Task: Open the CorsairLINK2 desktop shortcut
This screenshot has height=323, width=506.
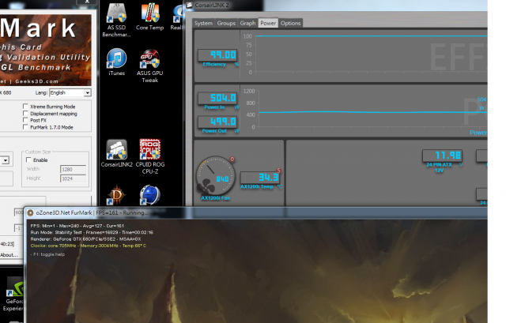Action: click(x=116, y=153)
